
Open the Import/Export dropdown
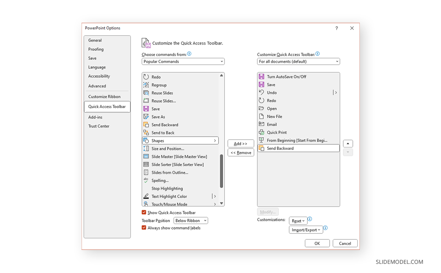point(306,230)
